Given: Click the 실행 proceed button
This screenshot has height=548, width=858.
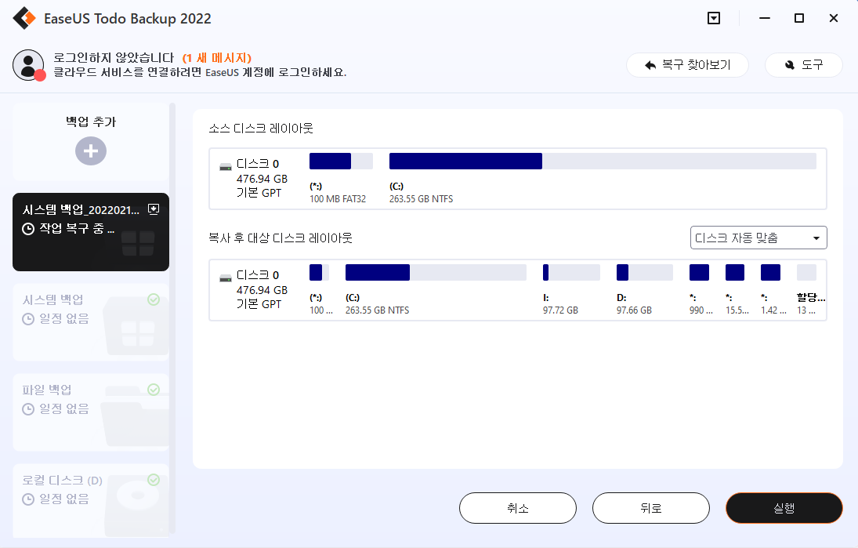Looking at the screenshot, I should coord(784,508).
